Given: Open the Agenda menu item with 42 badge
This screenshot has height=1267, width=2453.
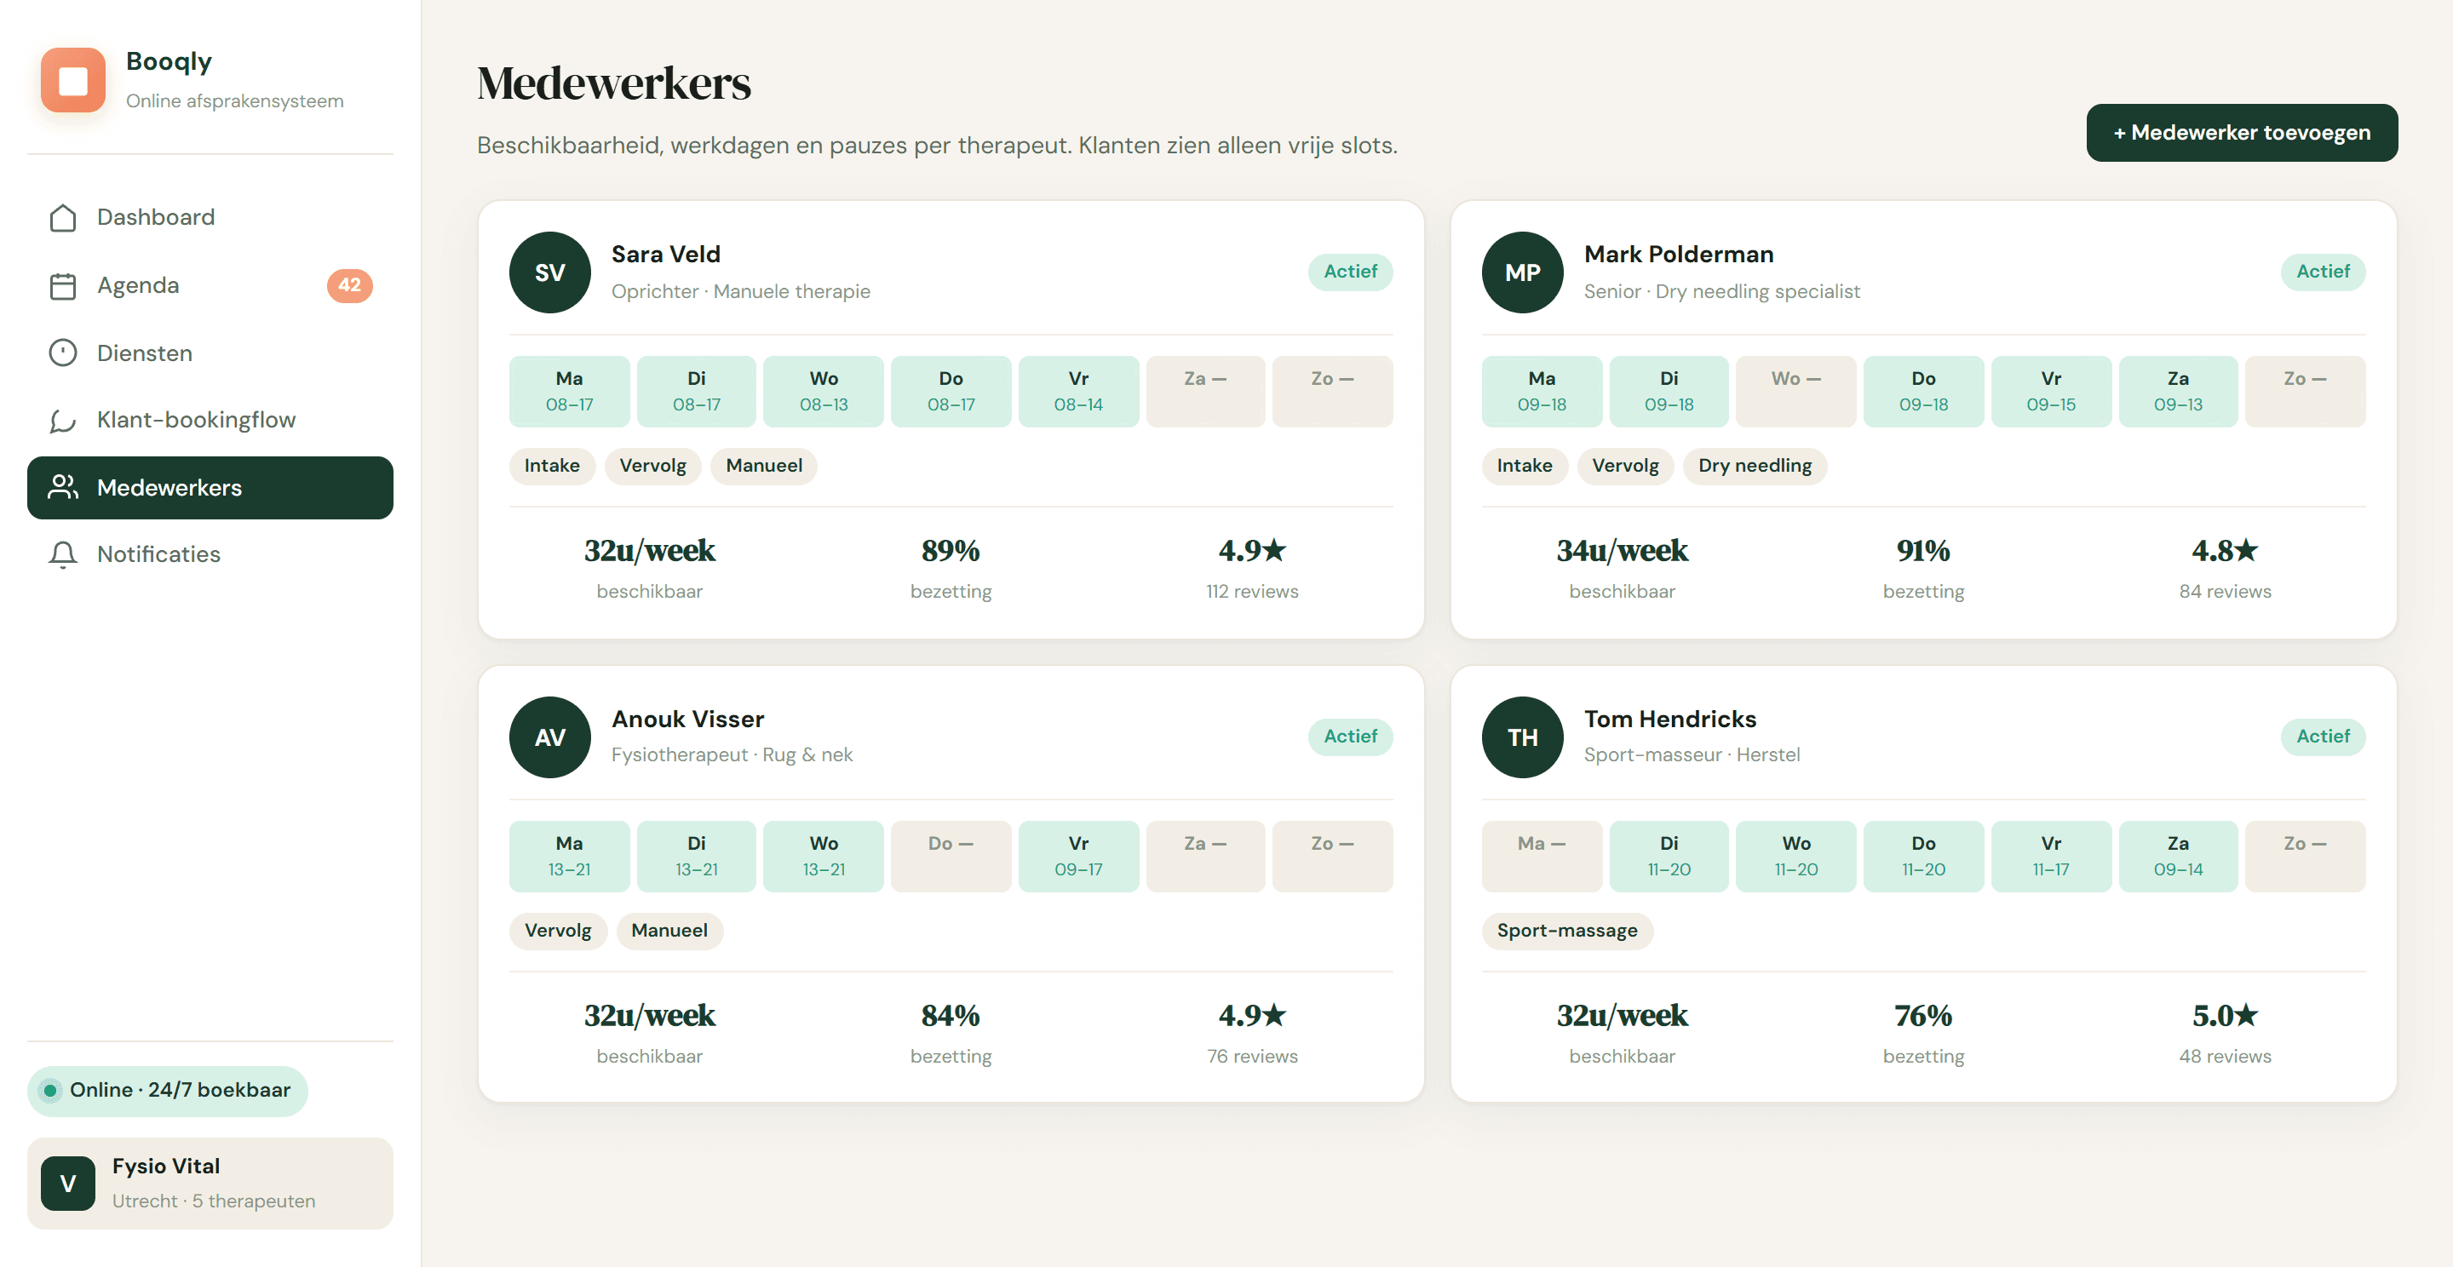Looking at the screenshot, I should 210,285.
